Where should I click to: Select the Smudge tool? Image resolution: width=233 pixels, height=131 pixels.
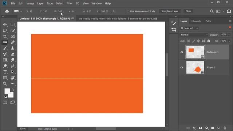tap(13, 60)
